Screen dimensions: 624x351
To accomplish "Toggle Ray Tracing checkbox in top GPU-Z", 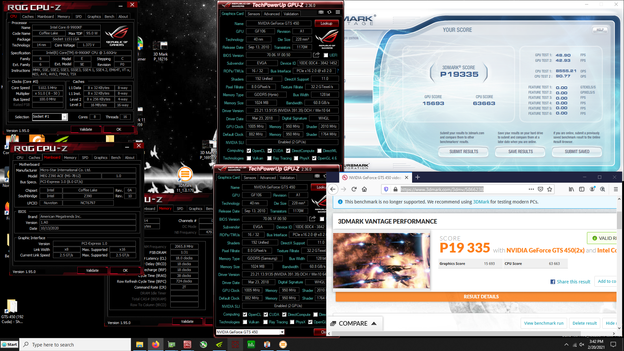I will tap(269, 158).
